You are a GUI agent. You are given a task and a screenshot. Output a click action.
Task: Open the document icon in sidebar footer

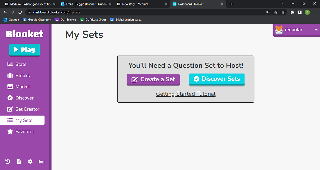coord(19,161)
